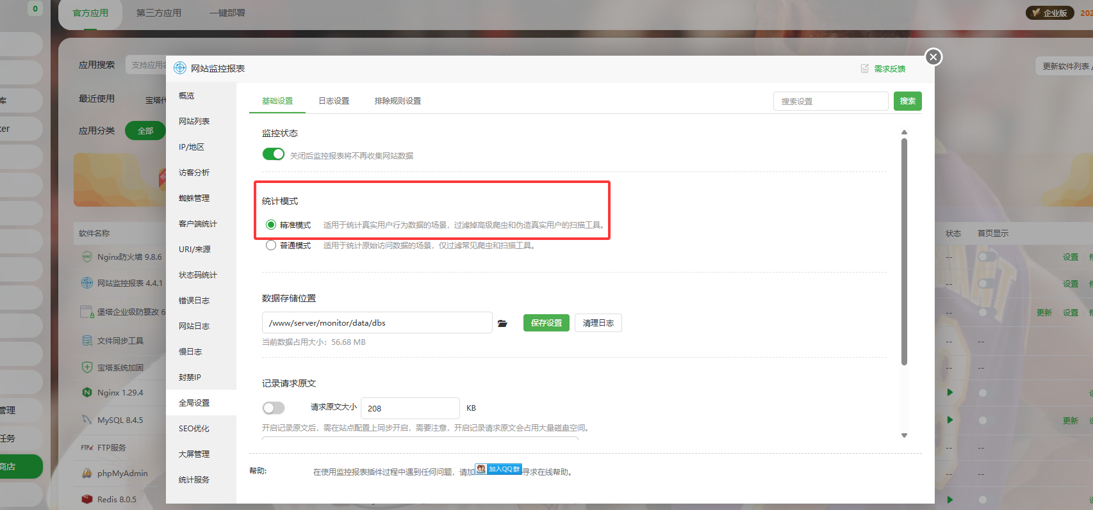Toggle homepage display switch in MySQL 8.4.5 row
Viewport: 1093px width, 510px height.
click(983, 420)
